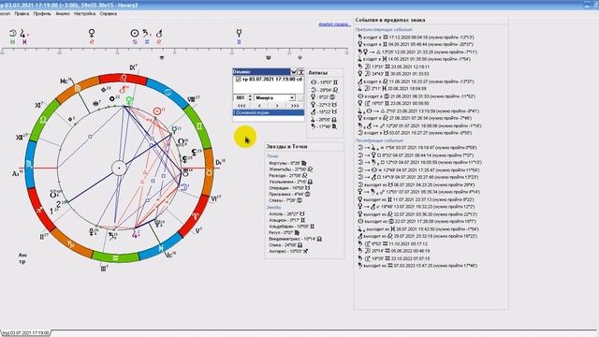The height and width of the screenshot is (337, 599).
Task: Click the blue Pisces segment of zodiac ring
Action: point(160,249)
